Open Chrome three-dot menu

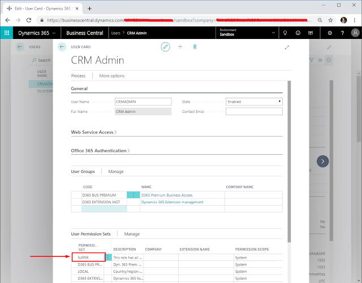(355, 20)
